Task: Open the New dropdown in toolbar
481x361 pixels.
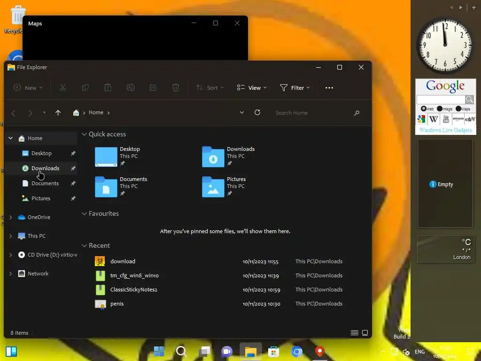Action: click(x=28, y=88)
